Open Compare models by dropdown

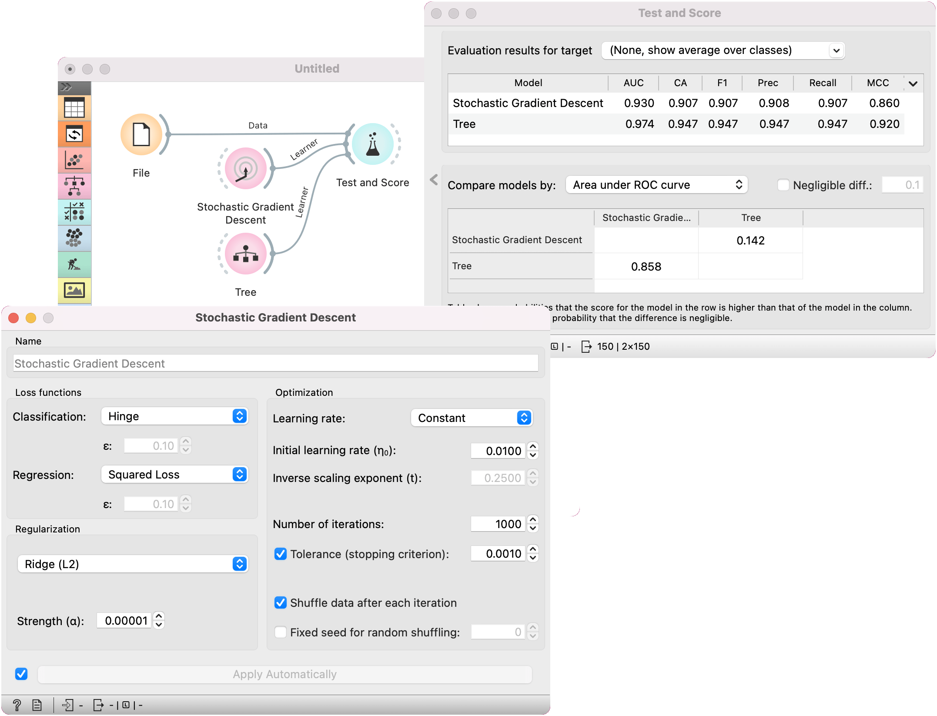[x=656, y=185]
